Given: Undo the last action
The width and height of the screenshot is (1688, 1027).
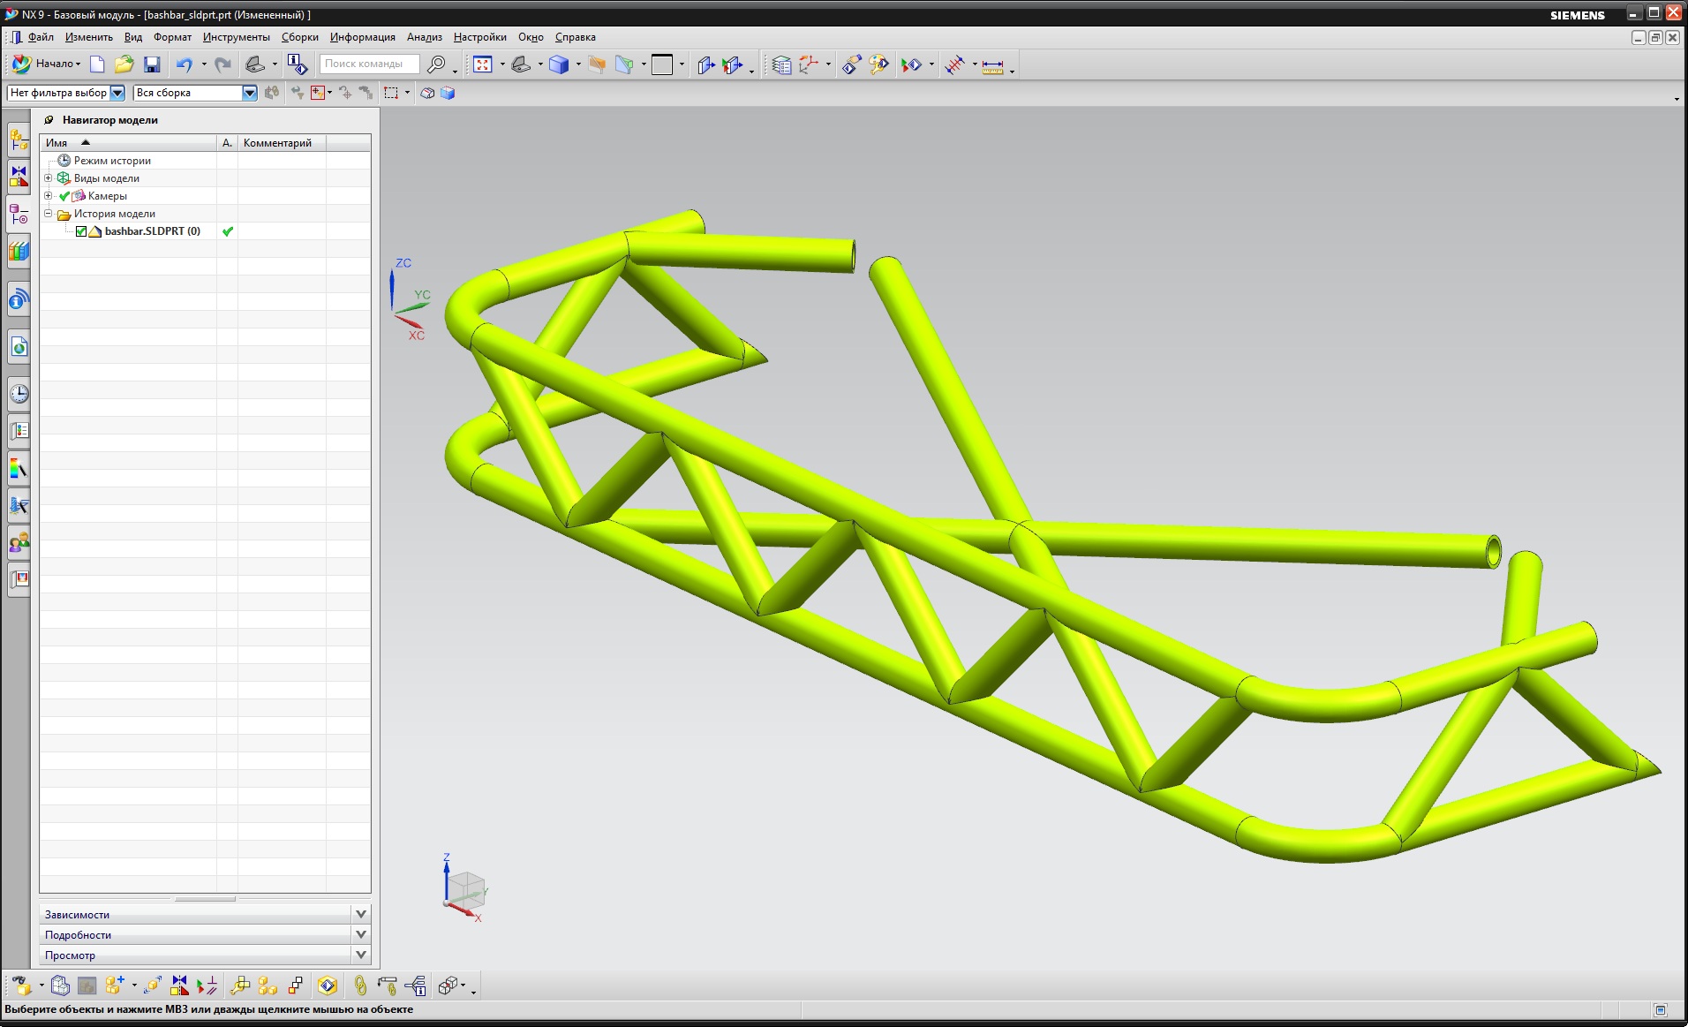Looking at the screenshot, I should tap(184, 64).
